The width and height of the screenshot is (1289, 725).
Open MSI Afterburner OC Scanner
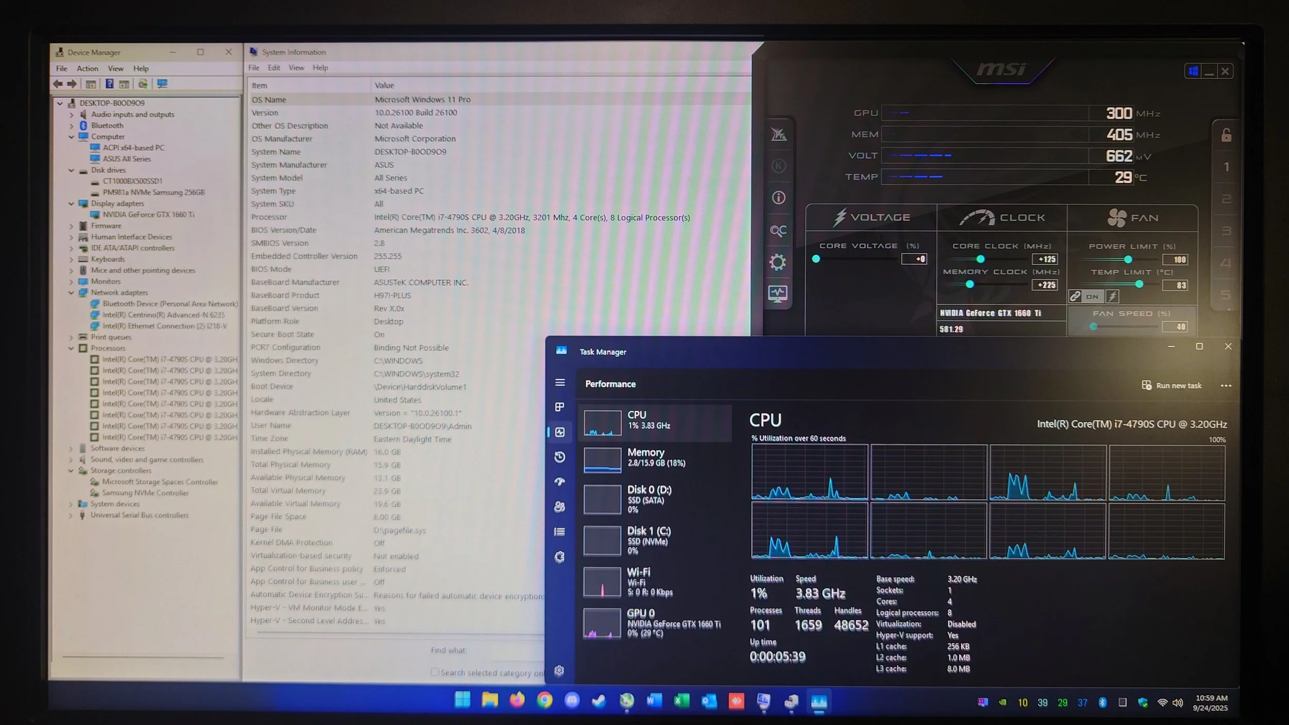778,230
